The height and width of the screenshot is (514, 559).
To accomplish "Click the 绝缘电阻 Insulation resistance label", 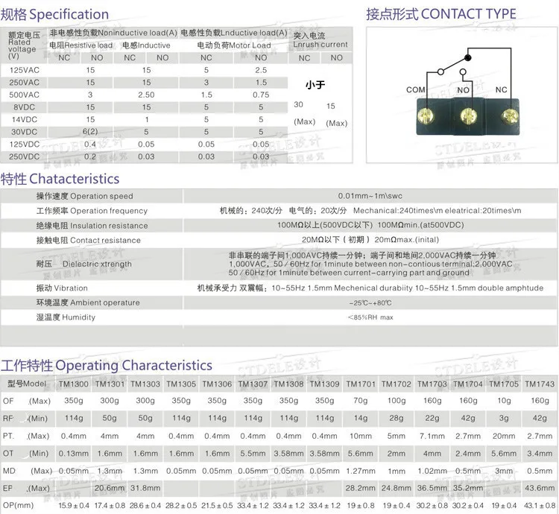I will [x=92, y=226].
